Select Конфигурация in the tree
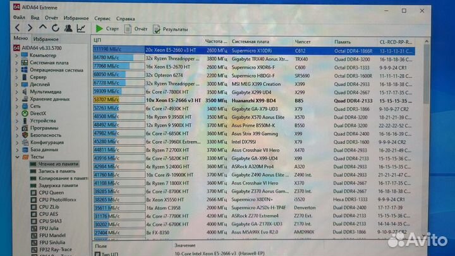Image resolution: width=455 pixels, height=256 pixels. pos(47,142)
